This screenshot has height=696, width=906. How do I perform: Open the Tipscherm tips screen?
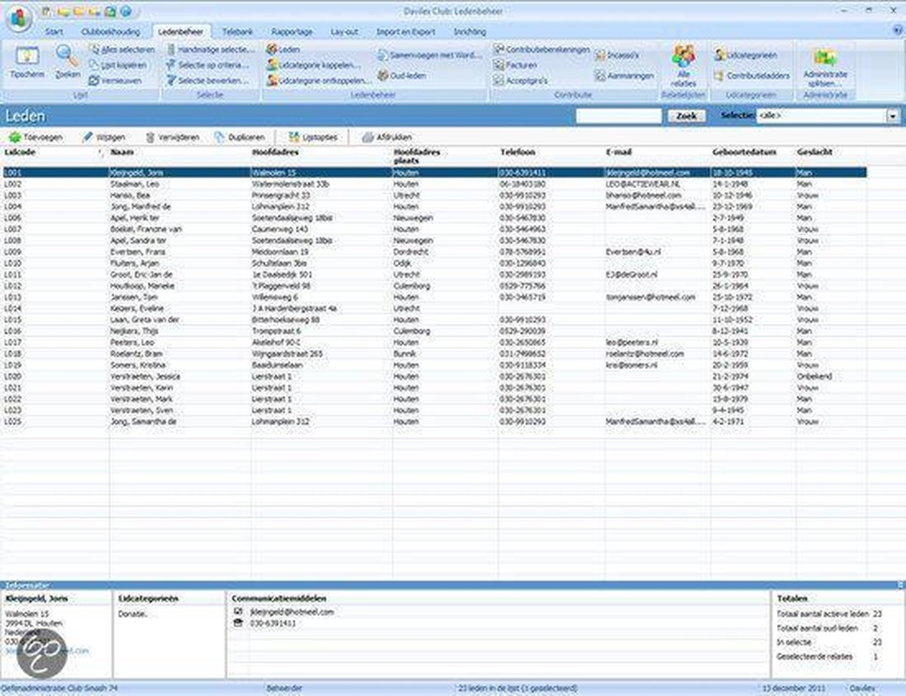click(27, 62)
